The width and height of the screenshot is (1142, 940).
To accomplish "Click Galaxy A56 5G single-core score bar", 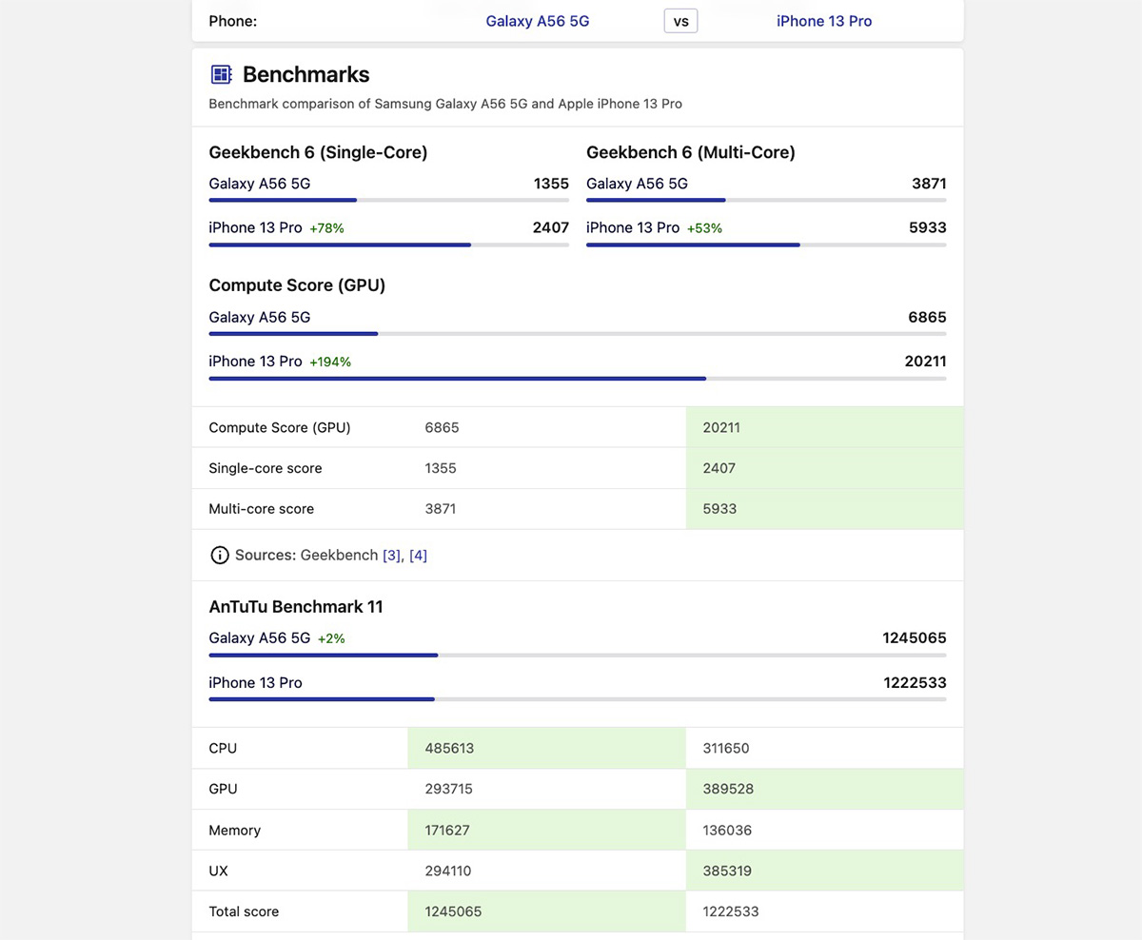I will (283, 200).
